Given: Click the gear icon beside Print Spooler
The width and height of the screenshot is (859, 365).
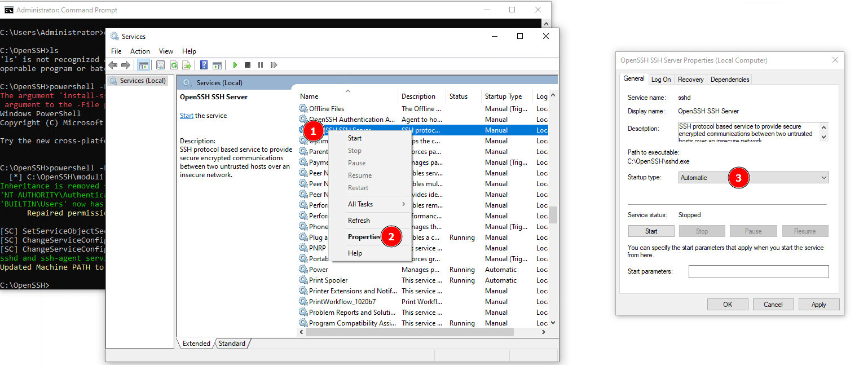Looking at the screenshot, I should tap(303, 280).
